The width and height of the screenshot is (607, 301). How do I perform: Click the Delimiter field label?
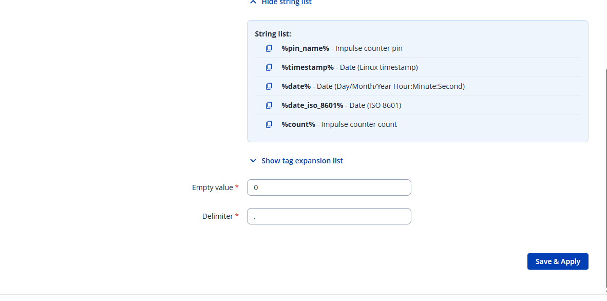tap(218, 216)
